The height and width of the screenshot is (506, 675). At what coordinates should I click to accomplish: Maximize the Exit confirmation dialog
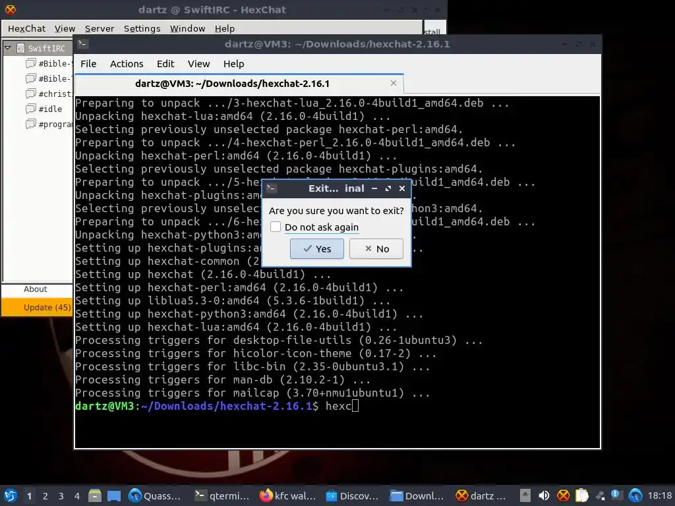(388, 188)
